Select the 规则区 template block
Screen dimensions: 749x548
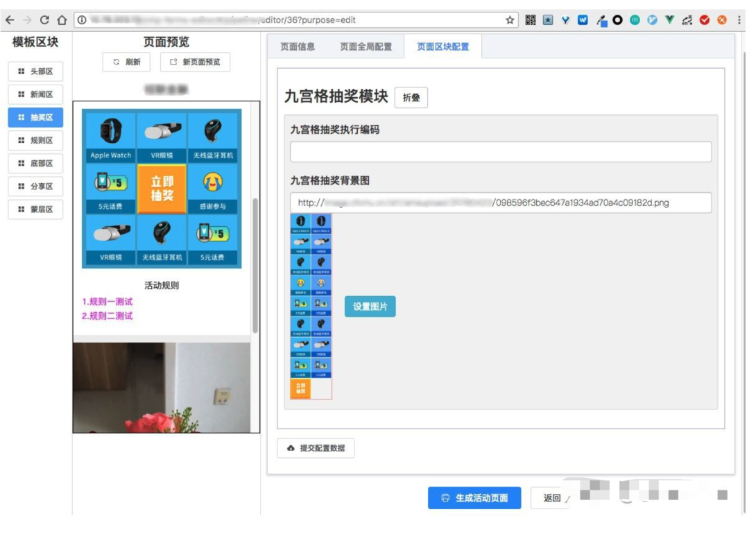pos(35,140)
